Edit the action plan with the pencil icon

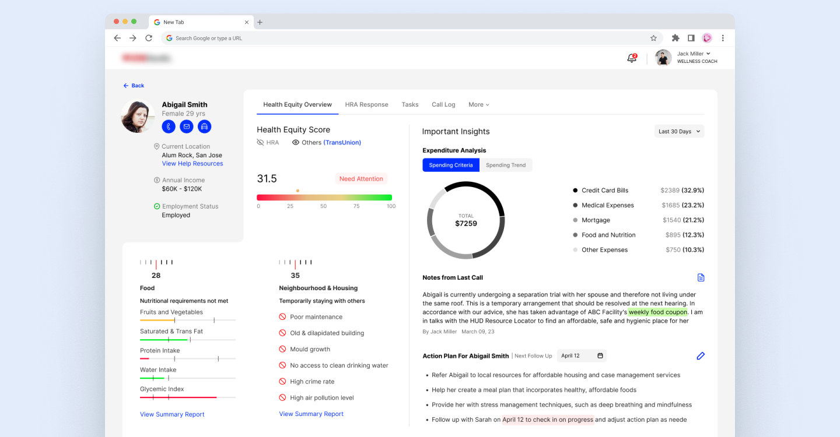701,355
